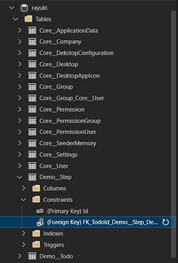Expand the Columns folder chevron
Image resolution: width=178 pixels, height=263 pixels.
coord(23,188)
